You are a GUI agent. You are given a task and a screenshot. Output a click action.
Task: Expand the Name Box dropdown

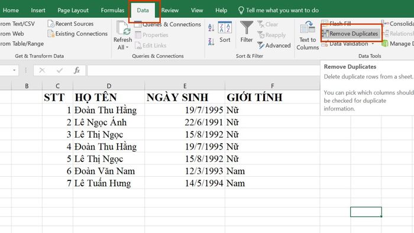tap(14, 70)
